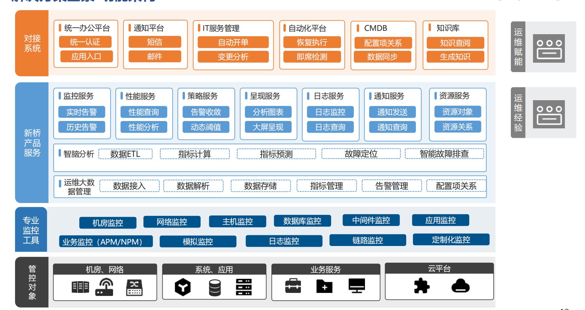The height and width of the screenshot is (310, 585).
Task: Open the 网络监控 tool
Action: tap(172, 222)
